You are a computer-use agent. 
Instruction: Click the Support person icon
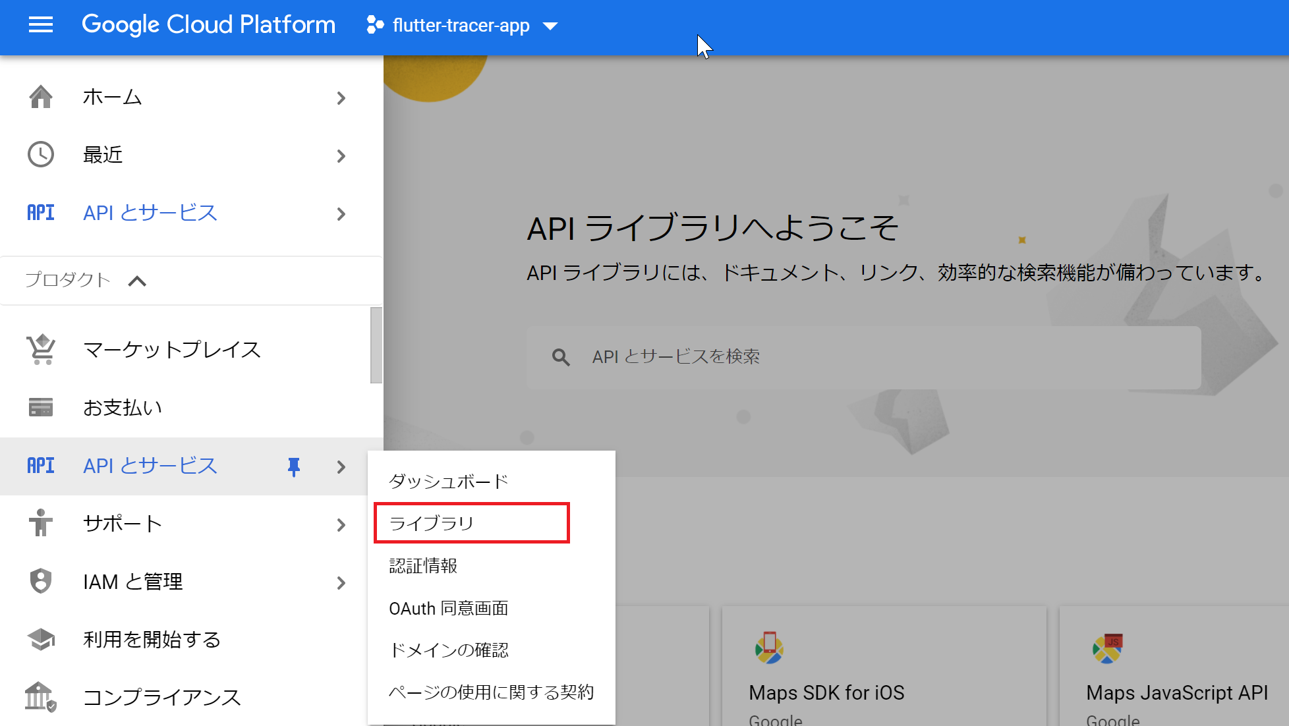(x=41, y=523)
